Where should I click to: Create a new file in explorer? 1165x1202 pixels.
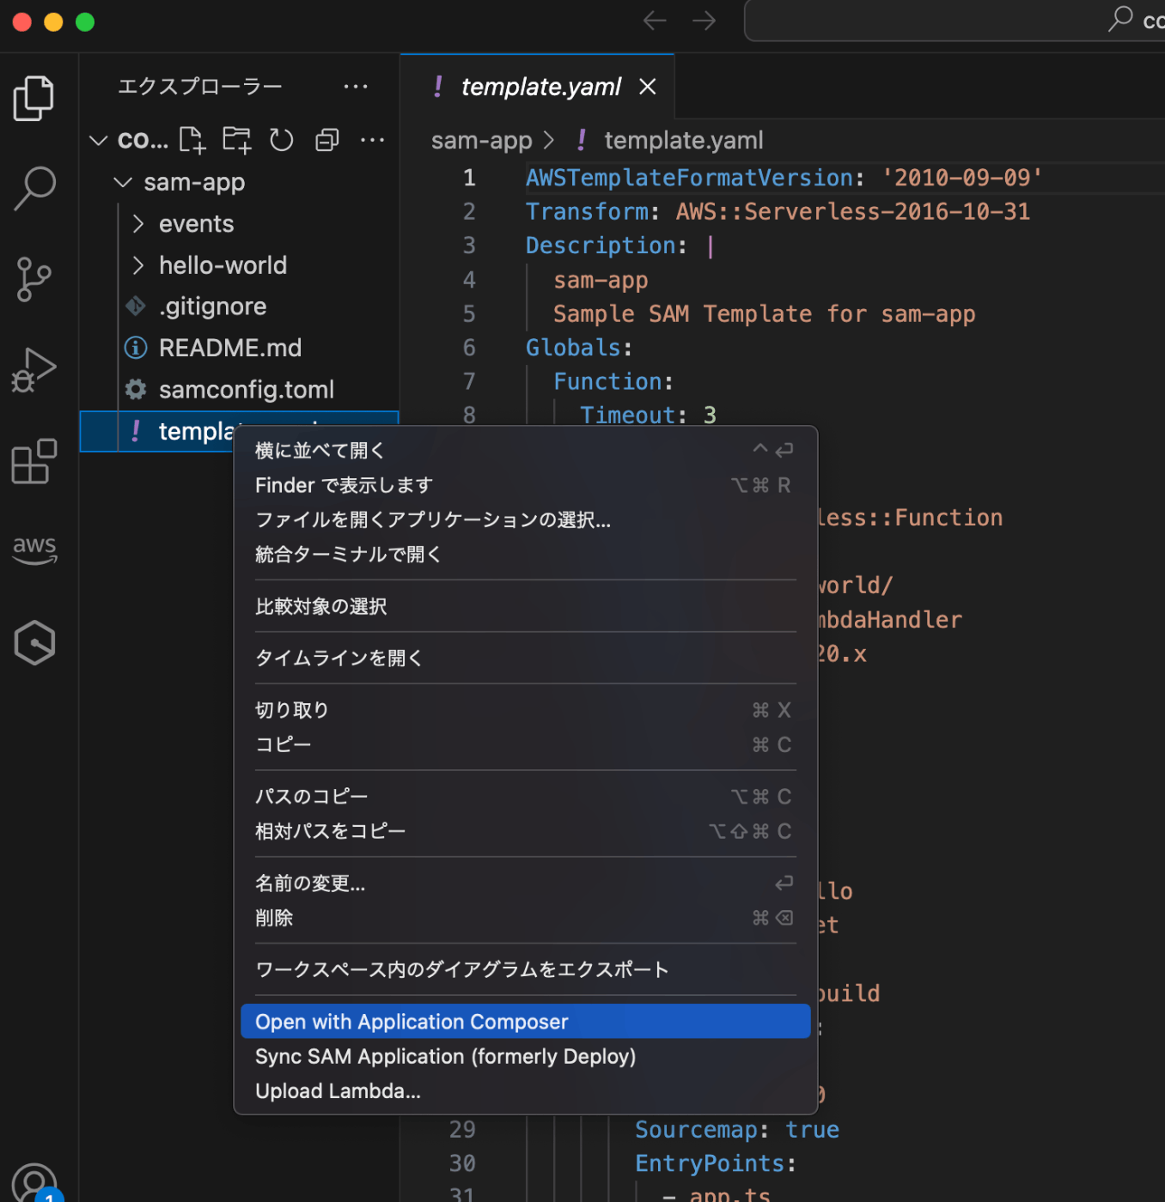pos(192,140)
